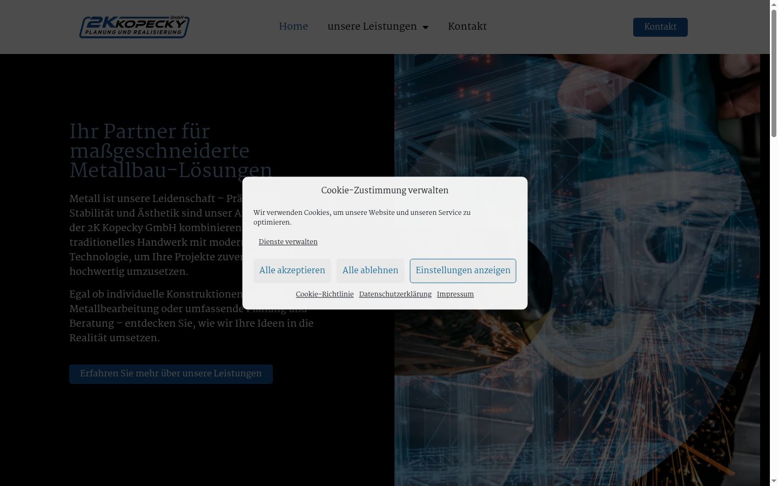
Task: Open the unsere Leistungen menu label
Action: coord(372,27)
